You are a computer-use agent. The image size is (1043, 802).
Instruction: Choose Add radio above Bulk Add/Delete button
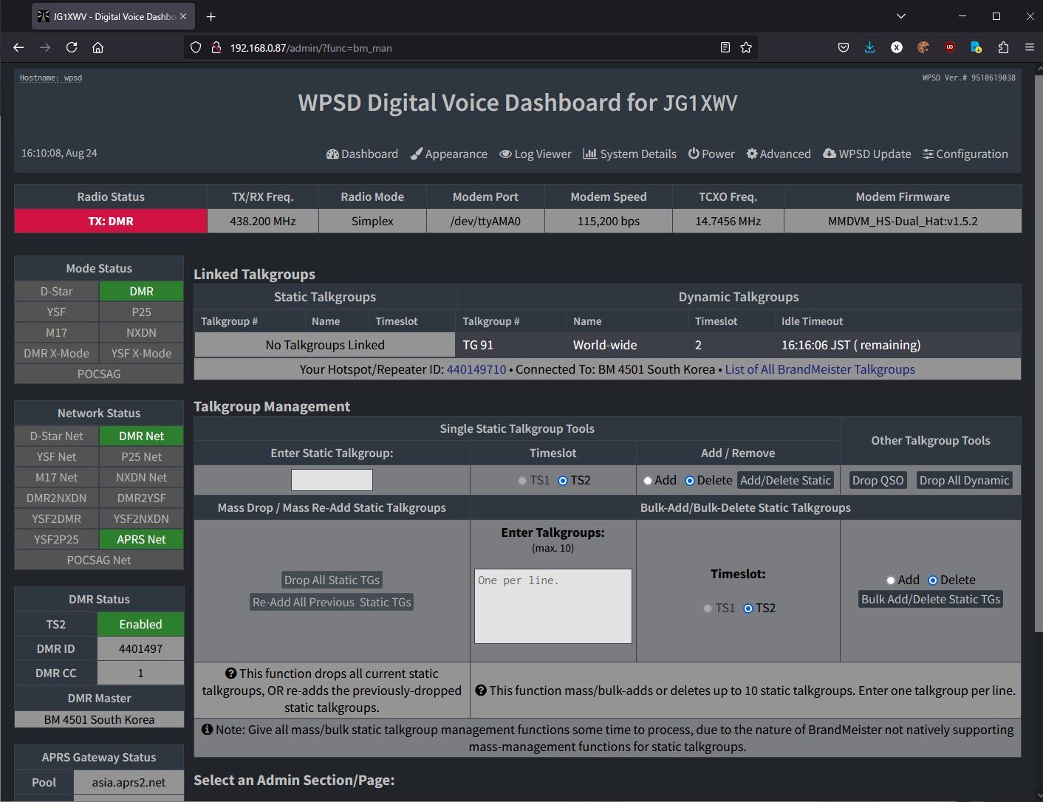(x=891, y=580)
